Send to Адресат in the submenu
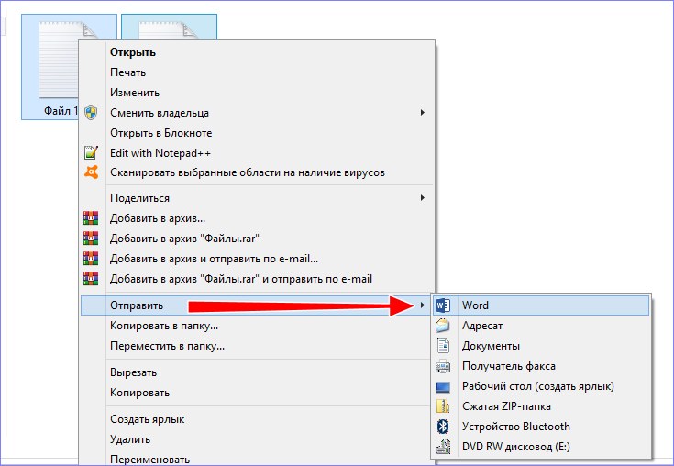The height and width of the screenshot is (466, 674). pos(541,326)
